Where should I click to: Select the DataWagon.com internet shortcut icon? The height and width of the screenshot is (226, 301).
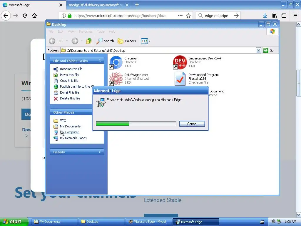click(116, 79)
